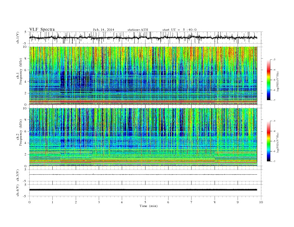Click the ch.1 spectrogram color bar
This screenshot has height=227, width=294.
[268, 80]
